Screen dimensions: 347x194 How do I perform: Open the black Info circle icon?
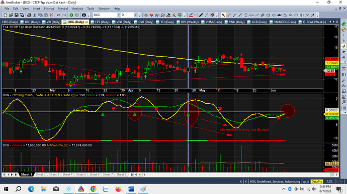tap(84, 15)
